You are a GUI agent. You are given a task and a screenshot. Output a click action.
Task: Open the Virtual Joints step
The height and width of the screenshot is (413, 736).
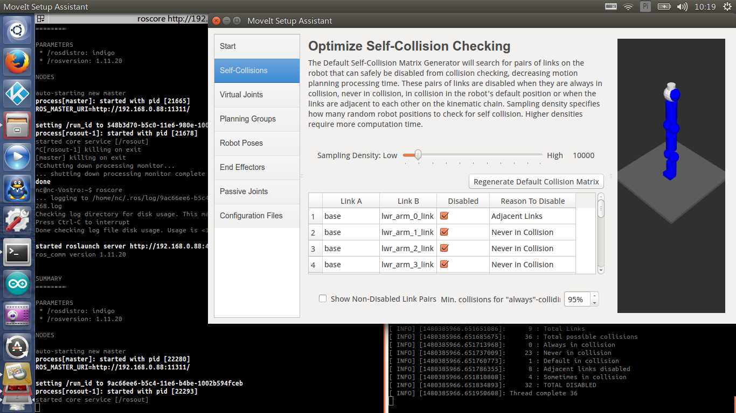[257, 95]
